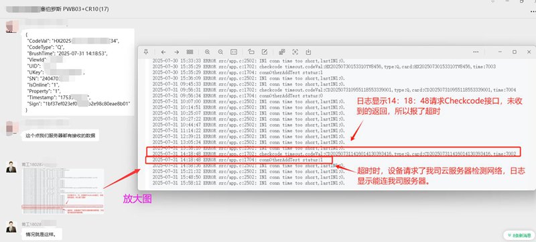Click the "Sign" line in JSON message
This screenshot has height=242, width=536.
point(78,103)
